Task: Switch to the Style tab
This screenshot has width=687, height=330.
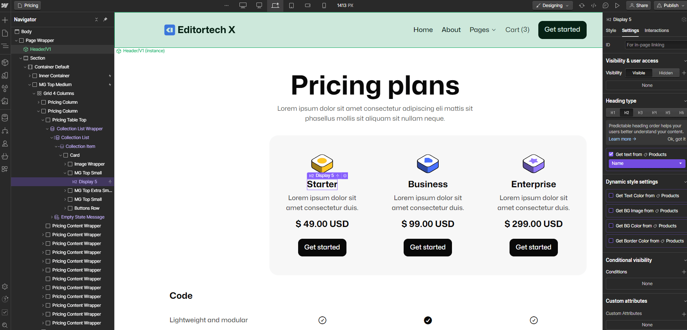Action: 611,31
